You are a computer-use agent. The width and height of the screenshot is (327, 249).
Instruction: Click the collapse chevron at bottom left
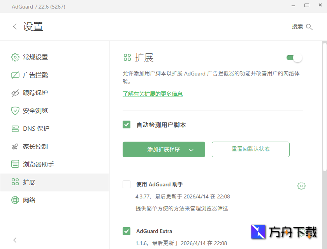14,240
